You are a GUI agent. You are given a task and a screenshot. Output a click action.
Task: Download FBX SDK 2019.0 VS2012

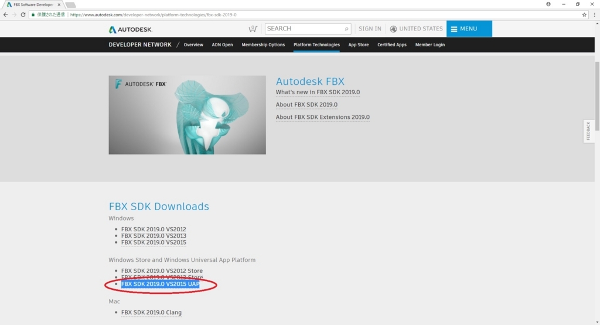[x=154, y=229]
